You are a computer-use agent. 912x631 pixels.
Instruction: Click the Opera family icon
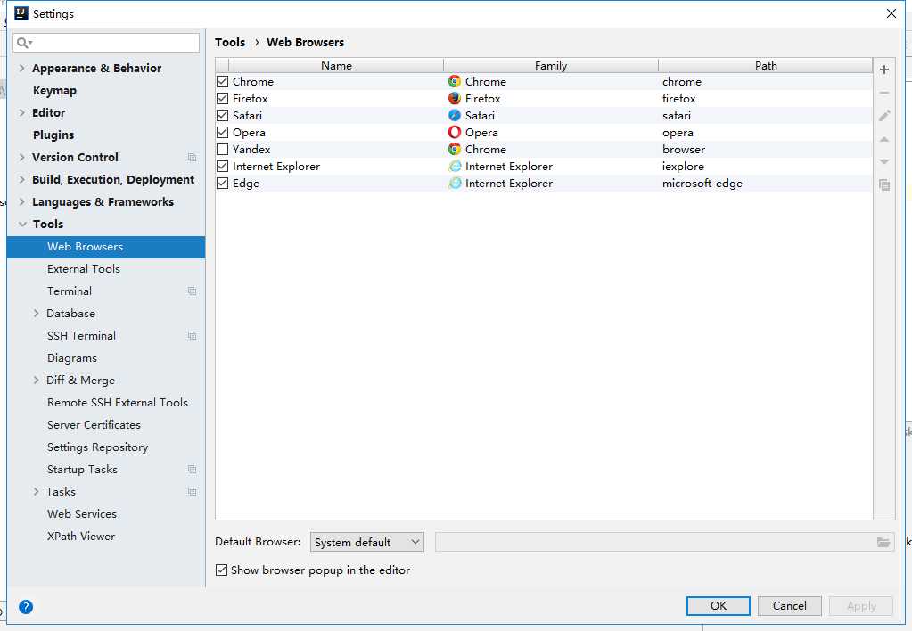(x=455, y=132)
